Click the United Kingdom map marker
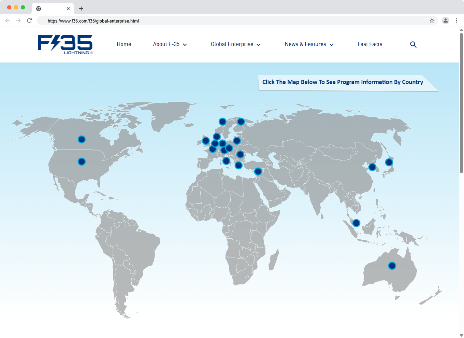Screen dimensions: 464x338 coord(206,141)
